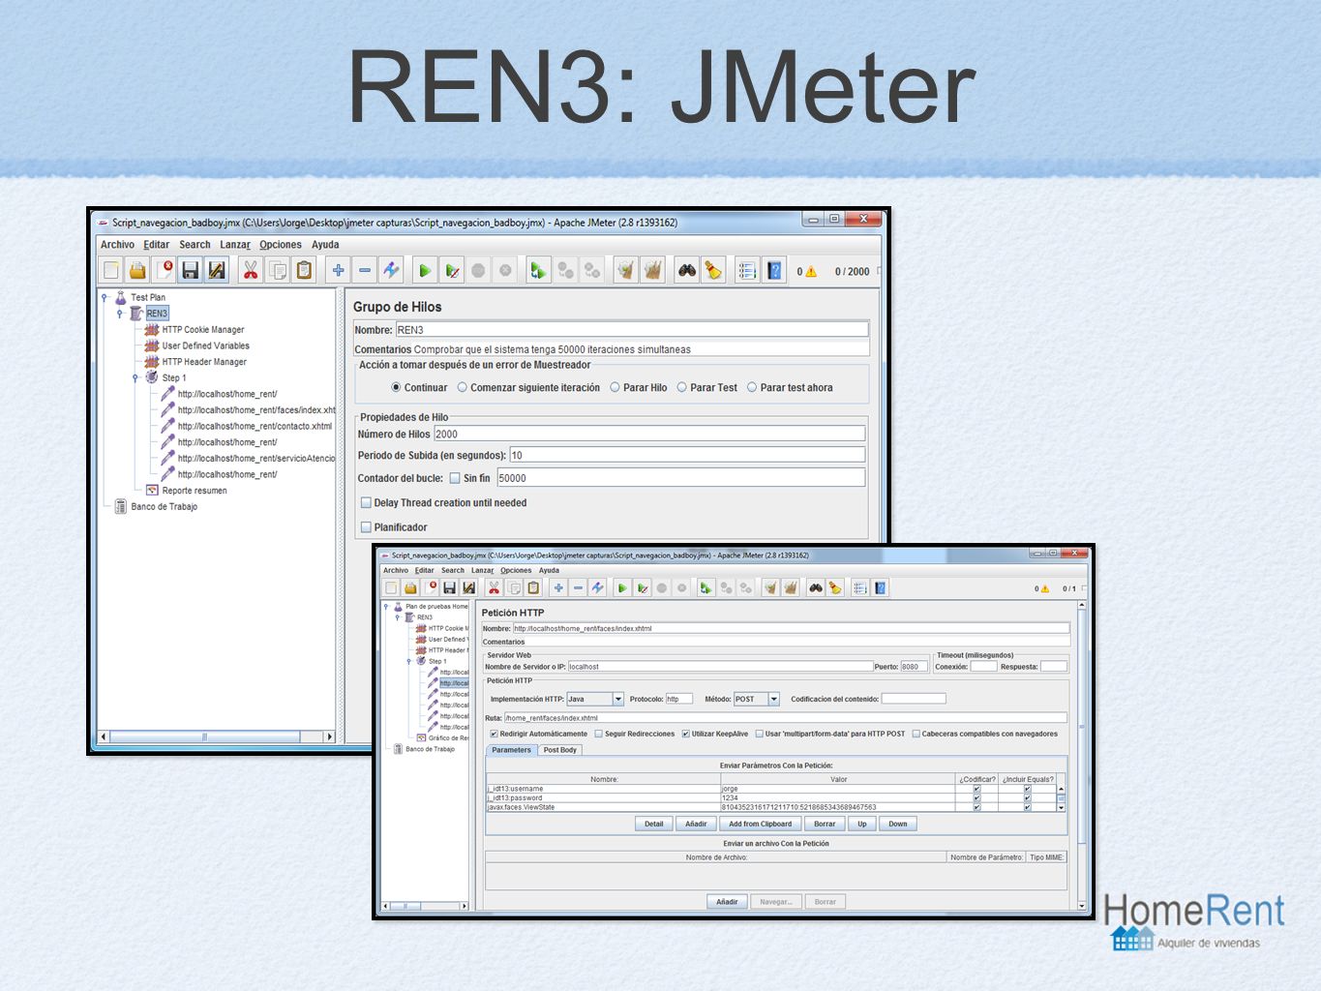Switch to the Parameters tab

point(511,750)
